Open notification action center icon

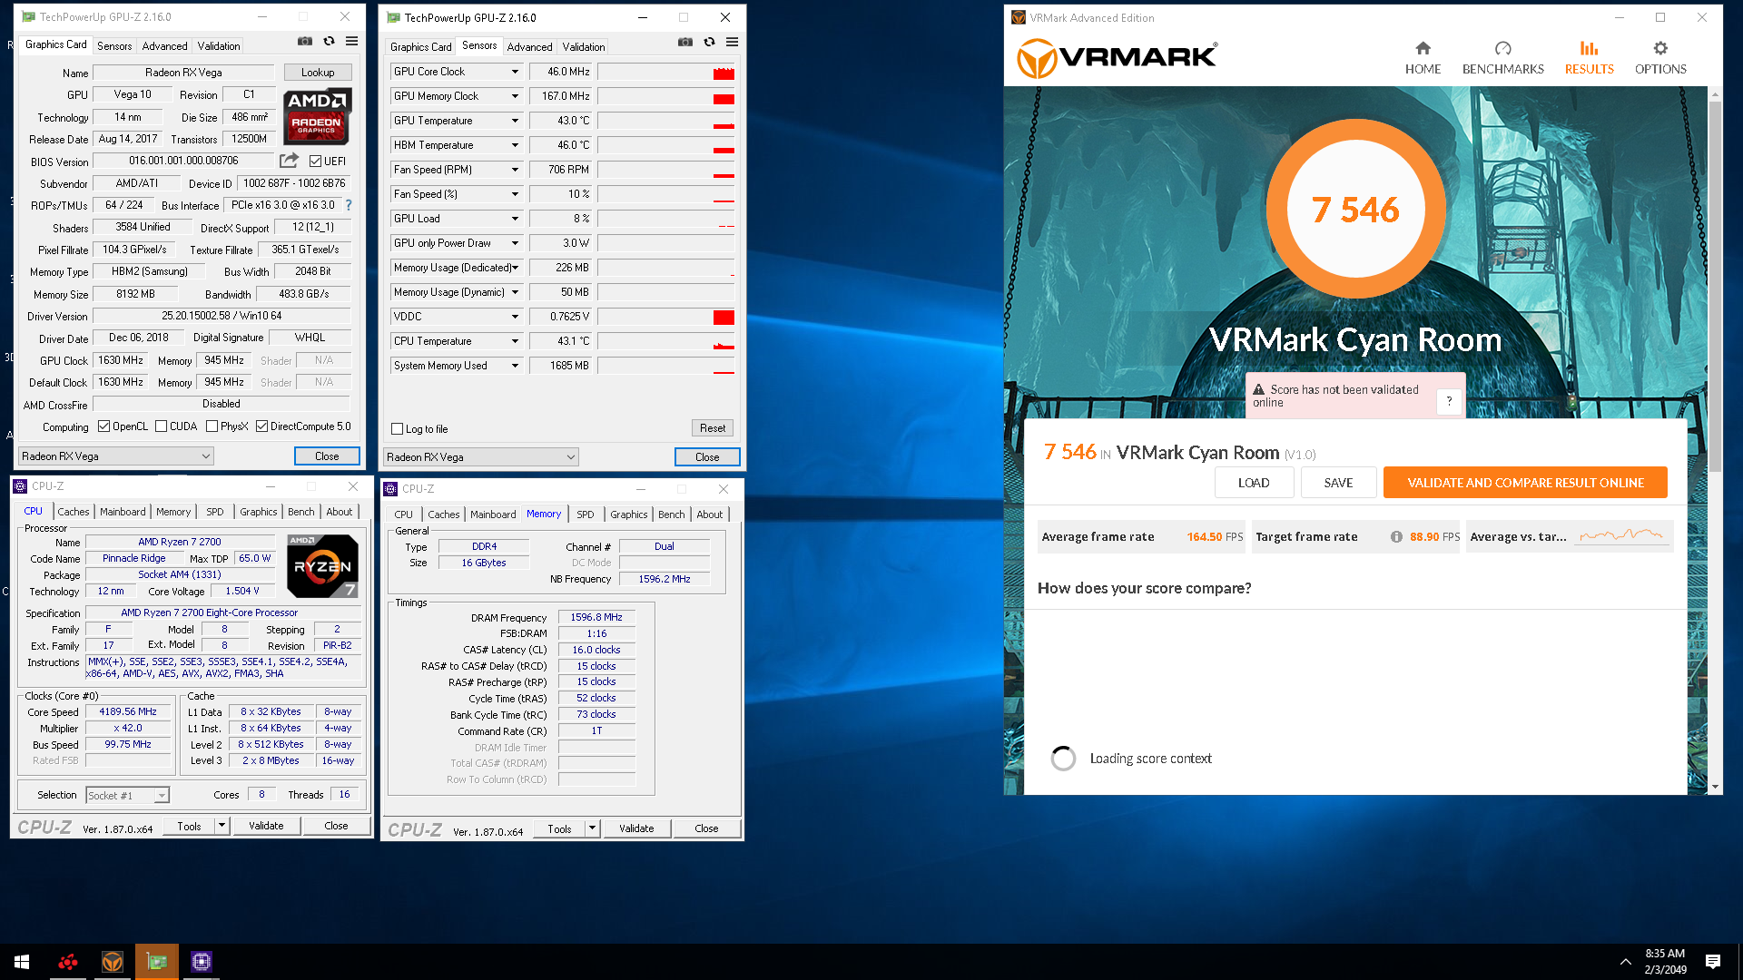pos(1713,962)
